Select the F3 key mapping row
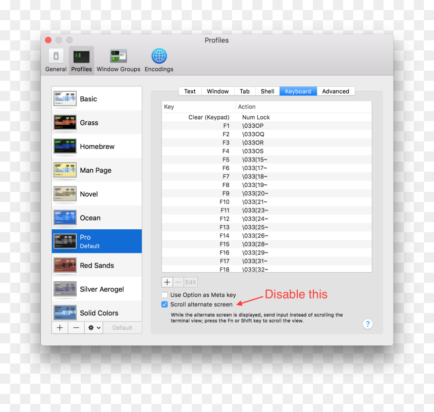Image resolution: width=434 pixels, height=412 pixels. click(x=267, y=142)
